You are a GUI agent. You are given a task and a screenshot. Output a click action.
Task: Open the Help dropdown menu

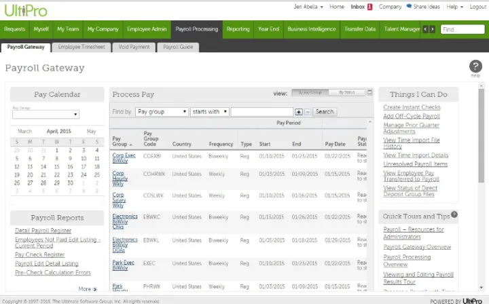coord(454,7)
